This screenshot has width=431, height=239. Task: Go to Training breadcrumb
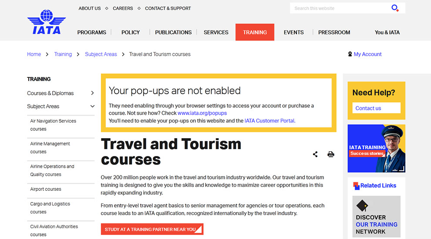coord(63,54)
